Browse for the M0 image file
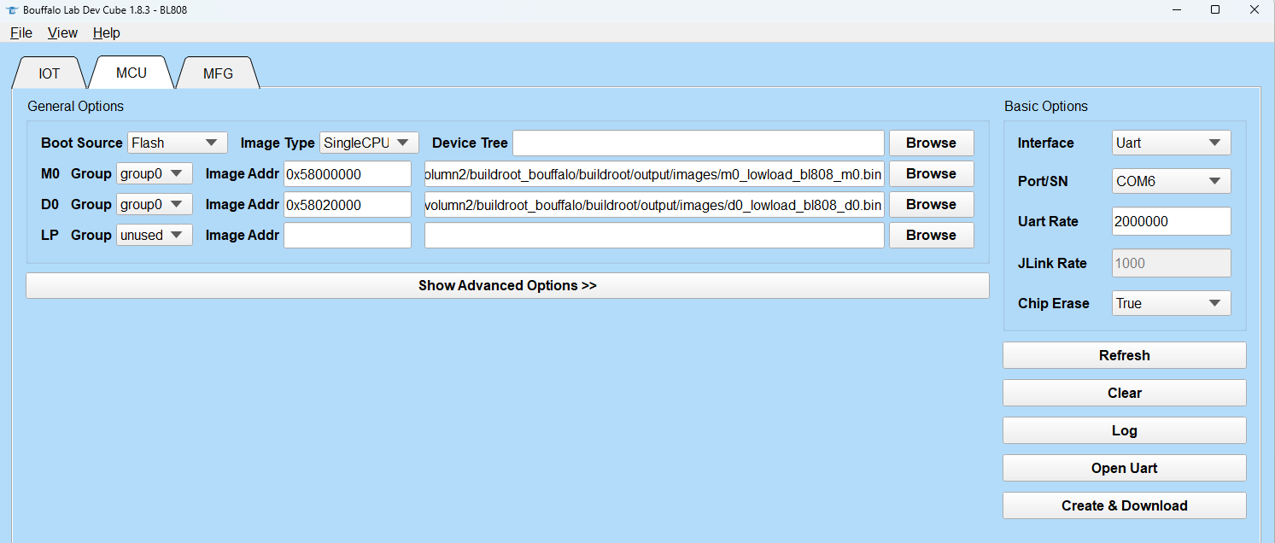The image size is (1275, 543). (x=931, y=173)
